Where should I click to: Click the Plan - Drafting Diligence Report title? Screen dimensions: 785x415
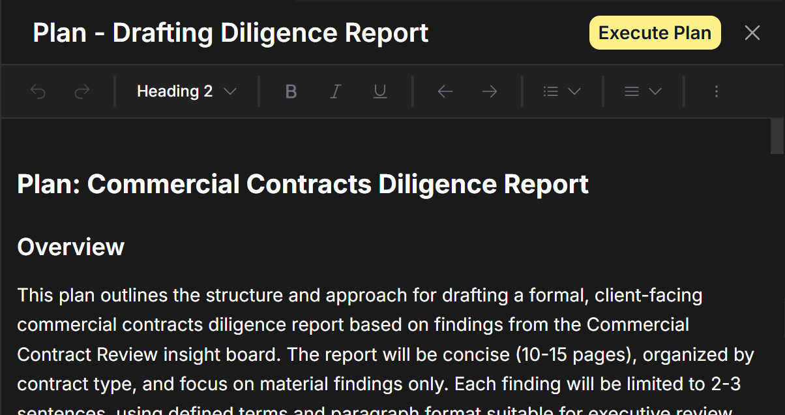230,33
